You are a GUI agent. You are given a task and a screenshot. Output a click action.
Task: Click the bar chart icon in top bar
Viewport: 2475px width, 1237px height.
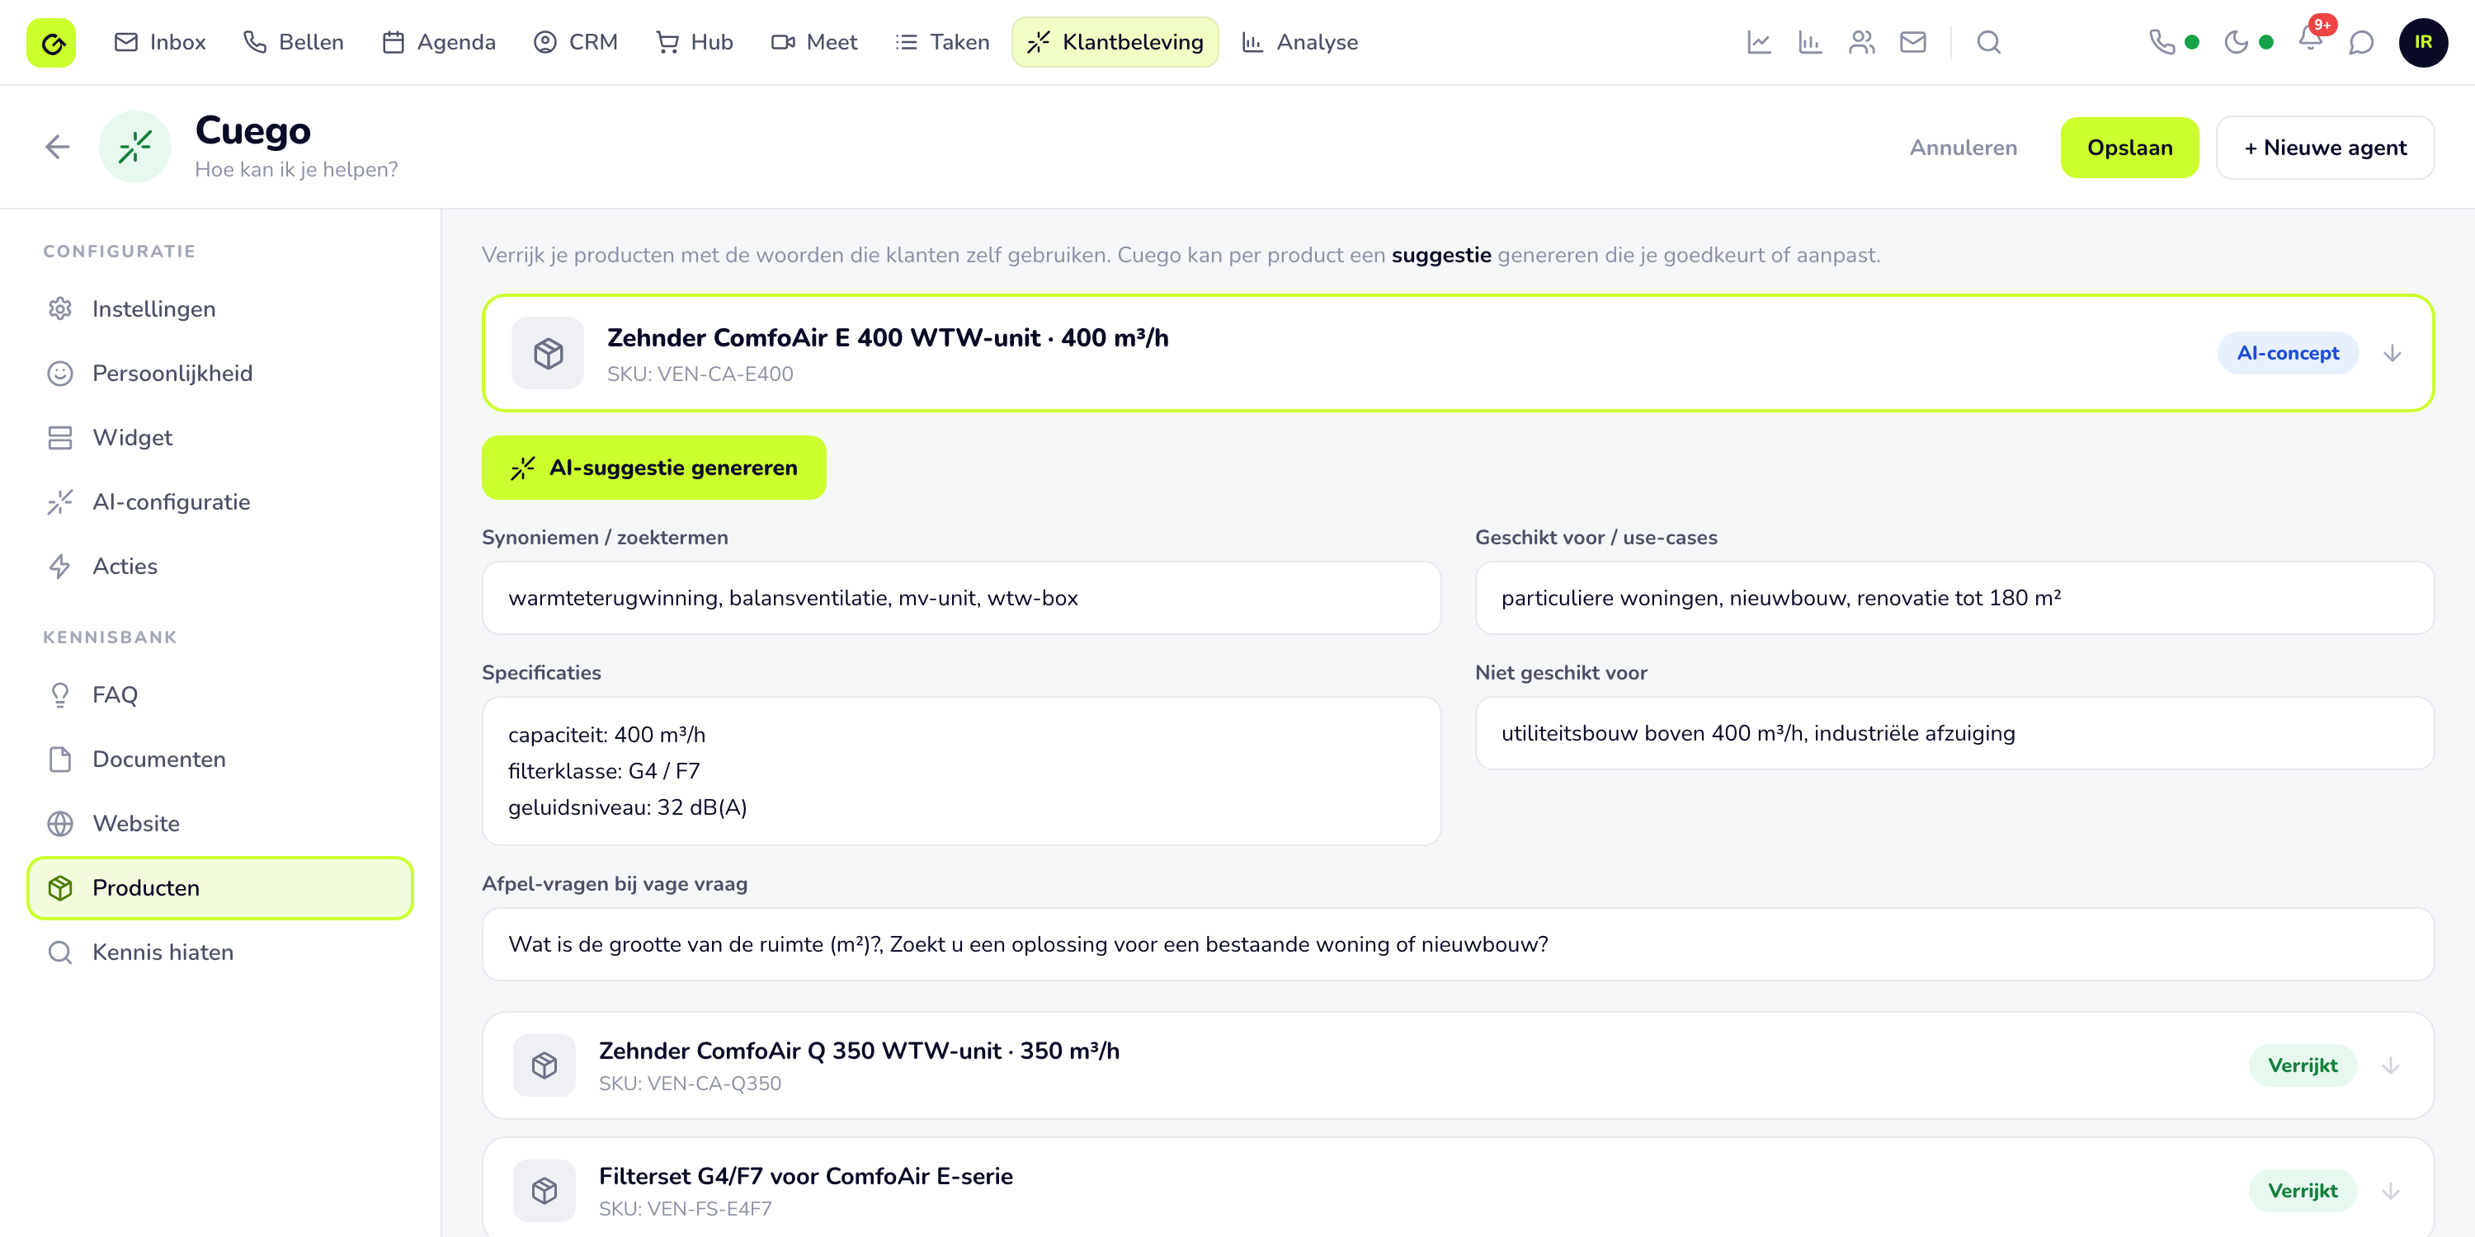(1810, 42)
